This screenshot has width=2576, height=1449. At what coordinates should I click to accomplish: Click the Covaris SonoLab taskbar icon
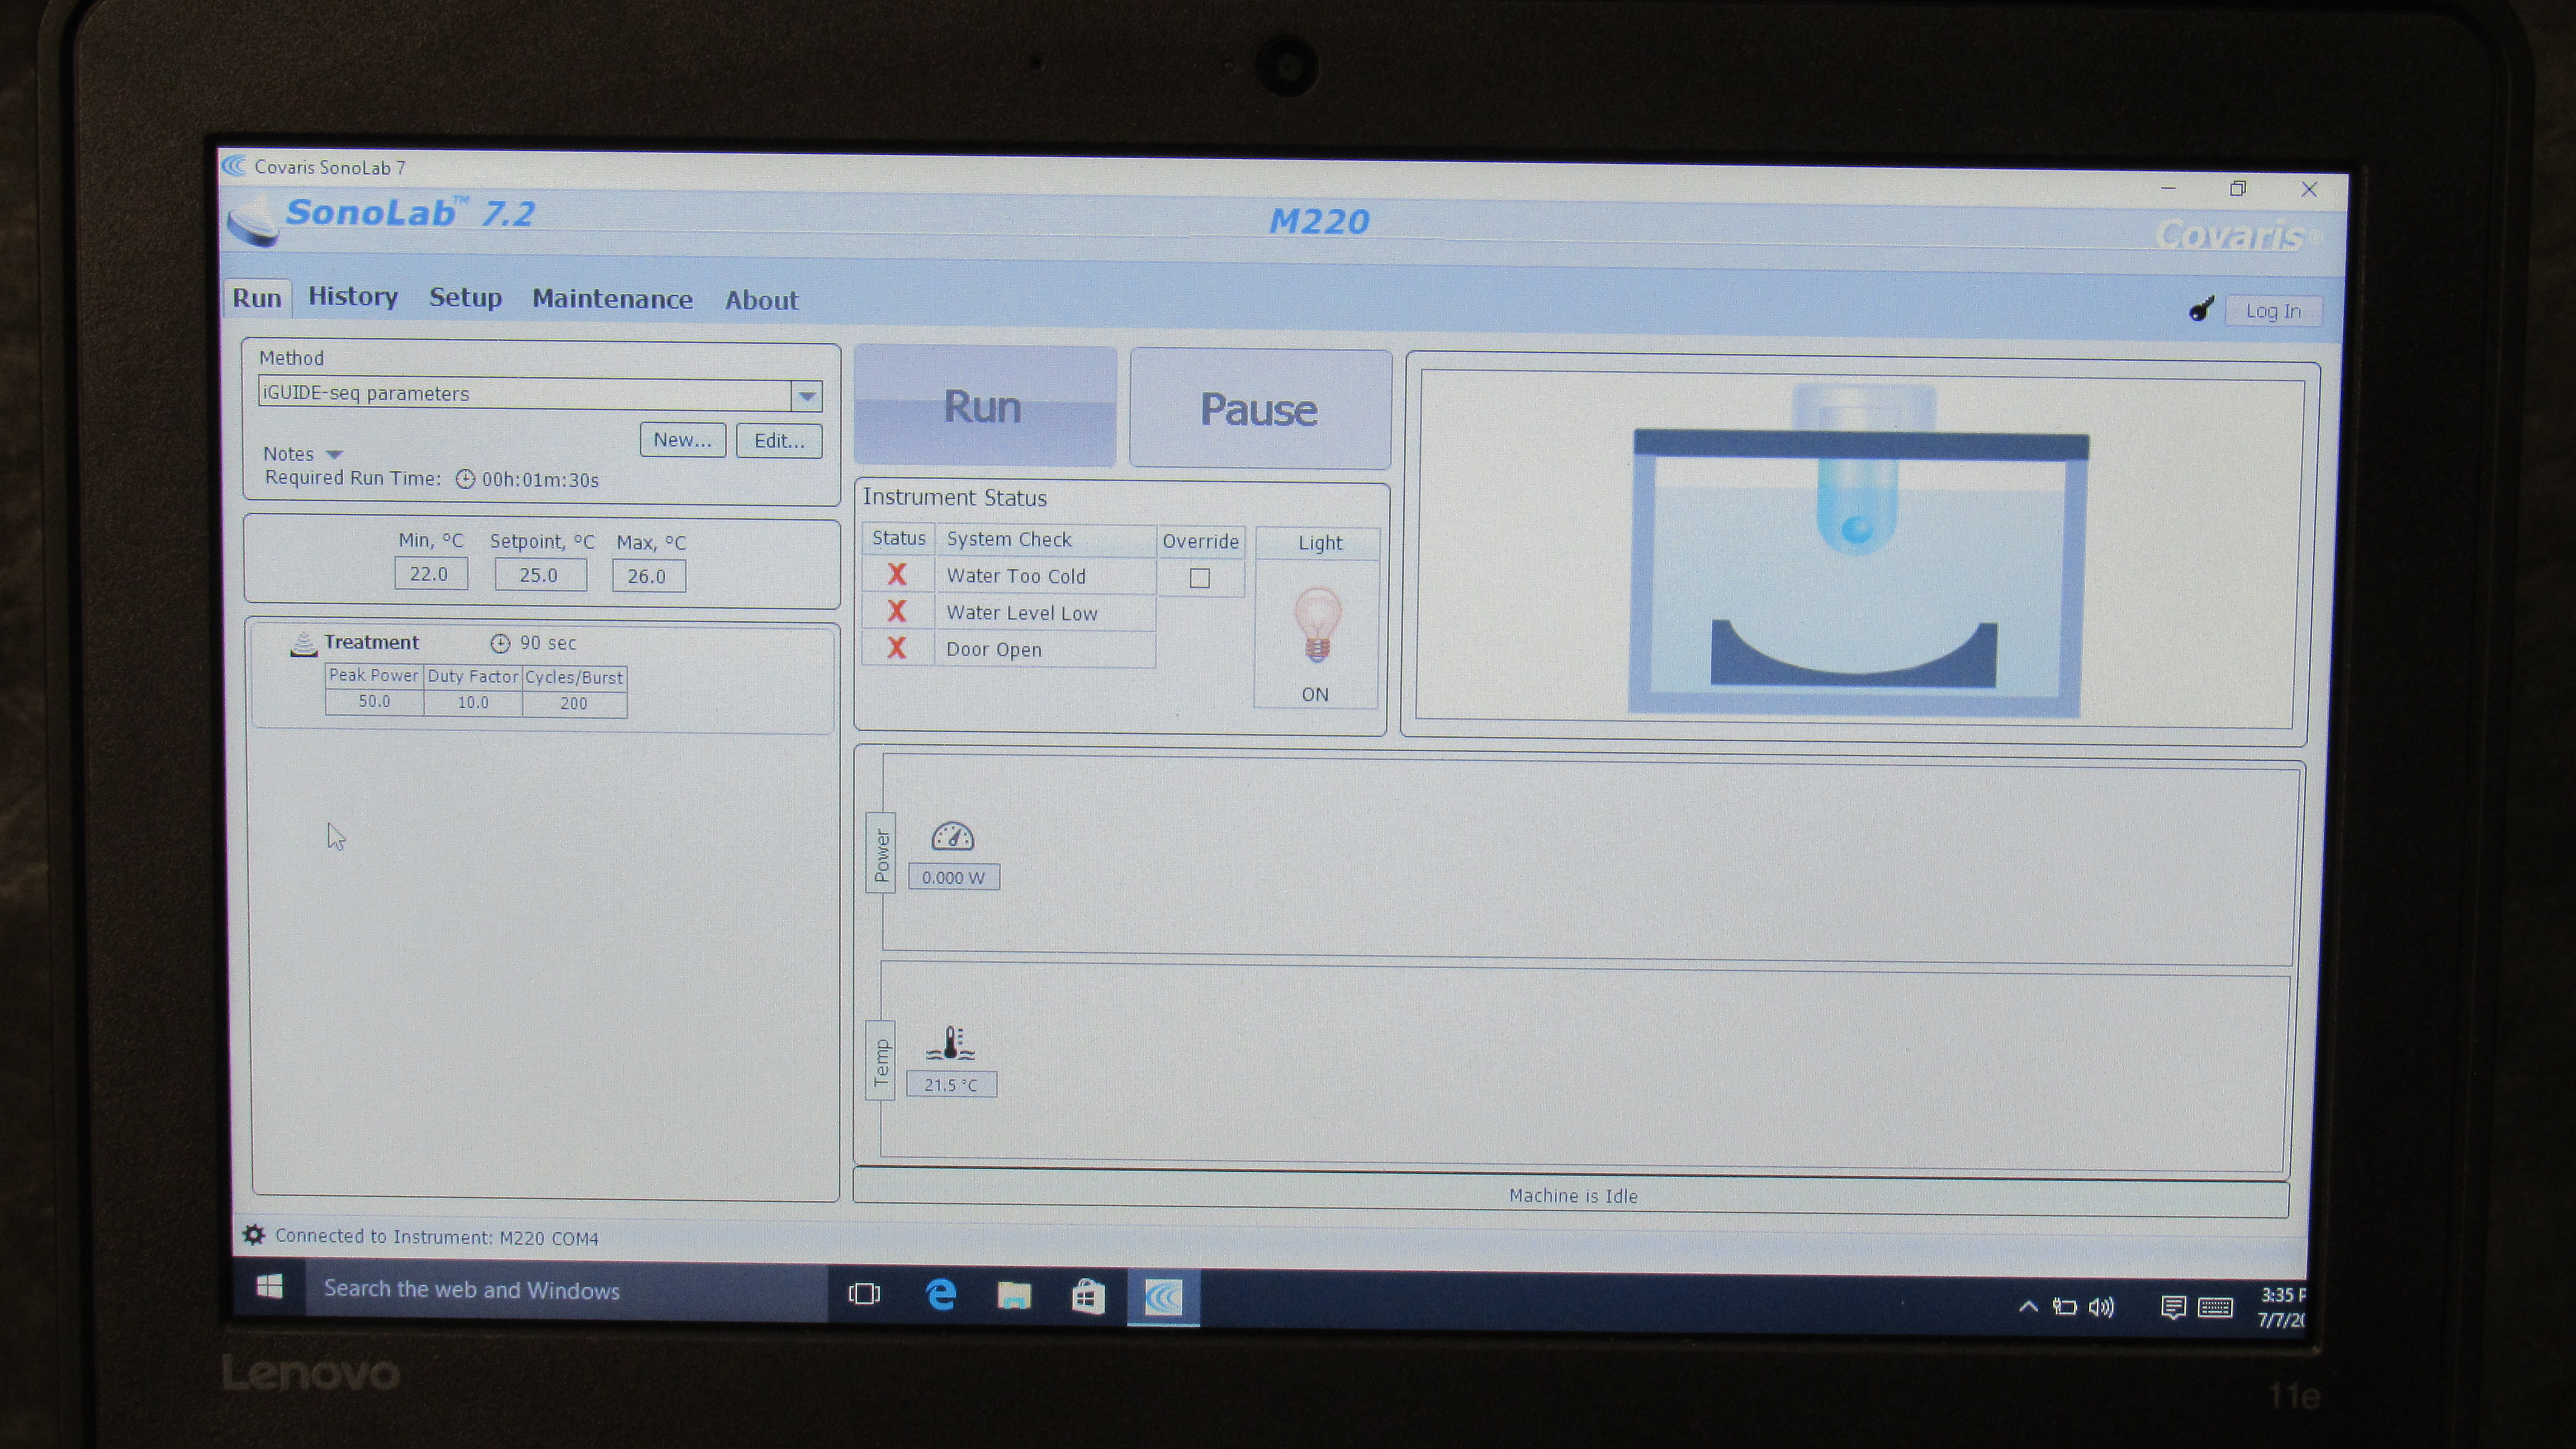pyautogui.click(x=1163, y=1297)
